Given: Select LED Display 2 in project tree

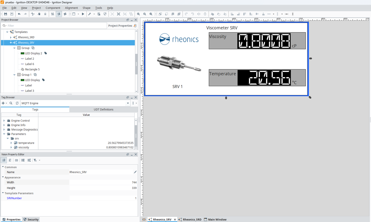Looking at the screenshot, I should pyautogui.click(x=33, y=53).
